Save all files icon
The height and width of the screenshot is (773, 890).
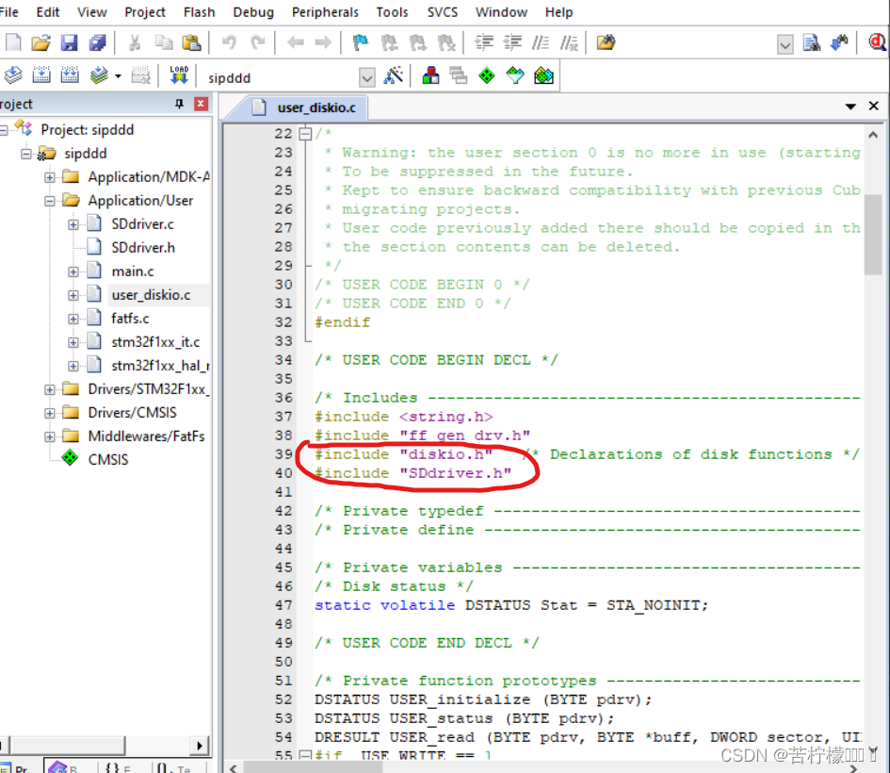point(98,42)
